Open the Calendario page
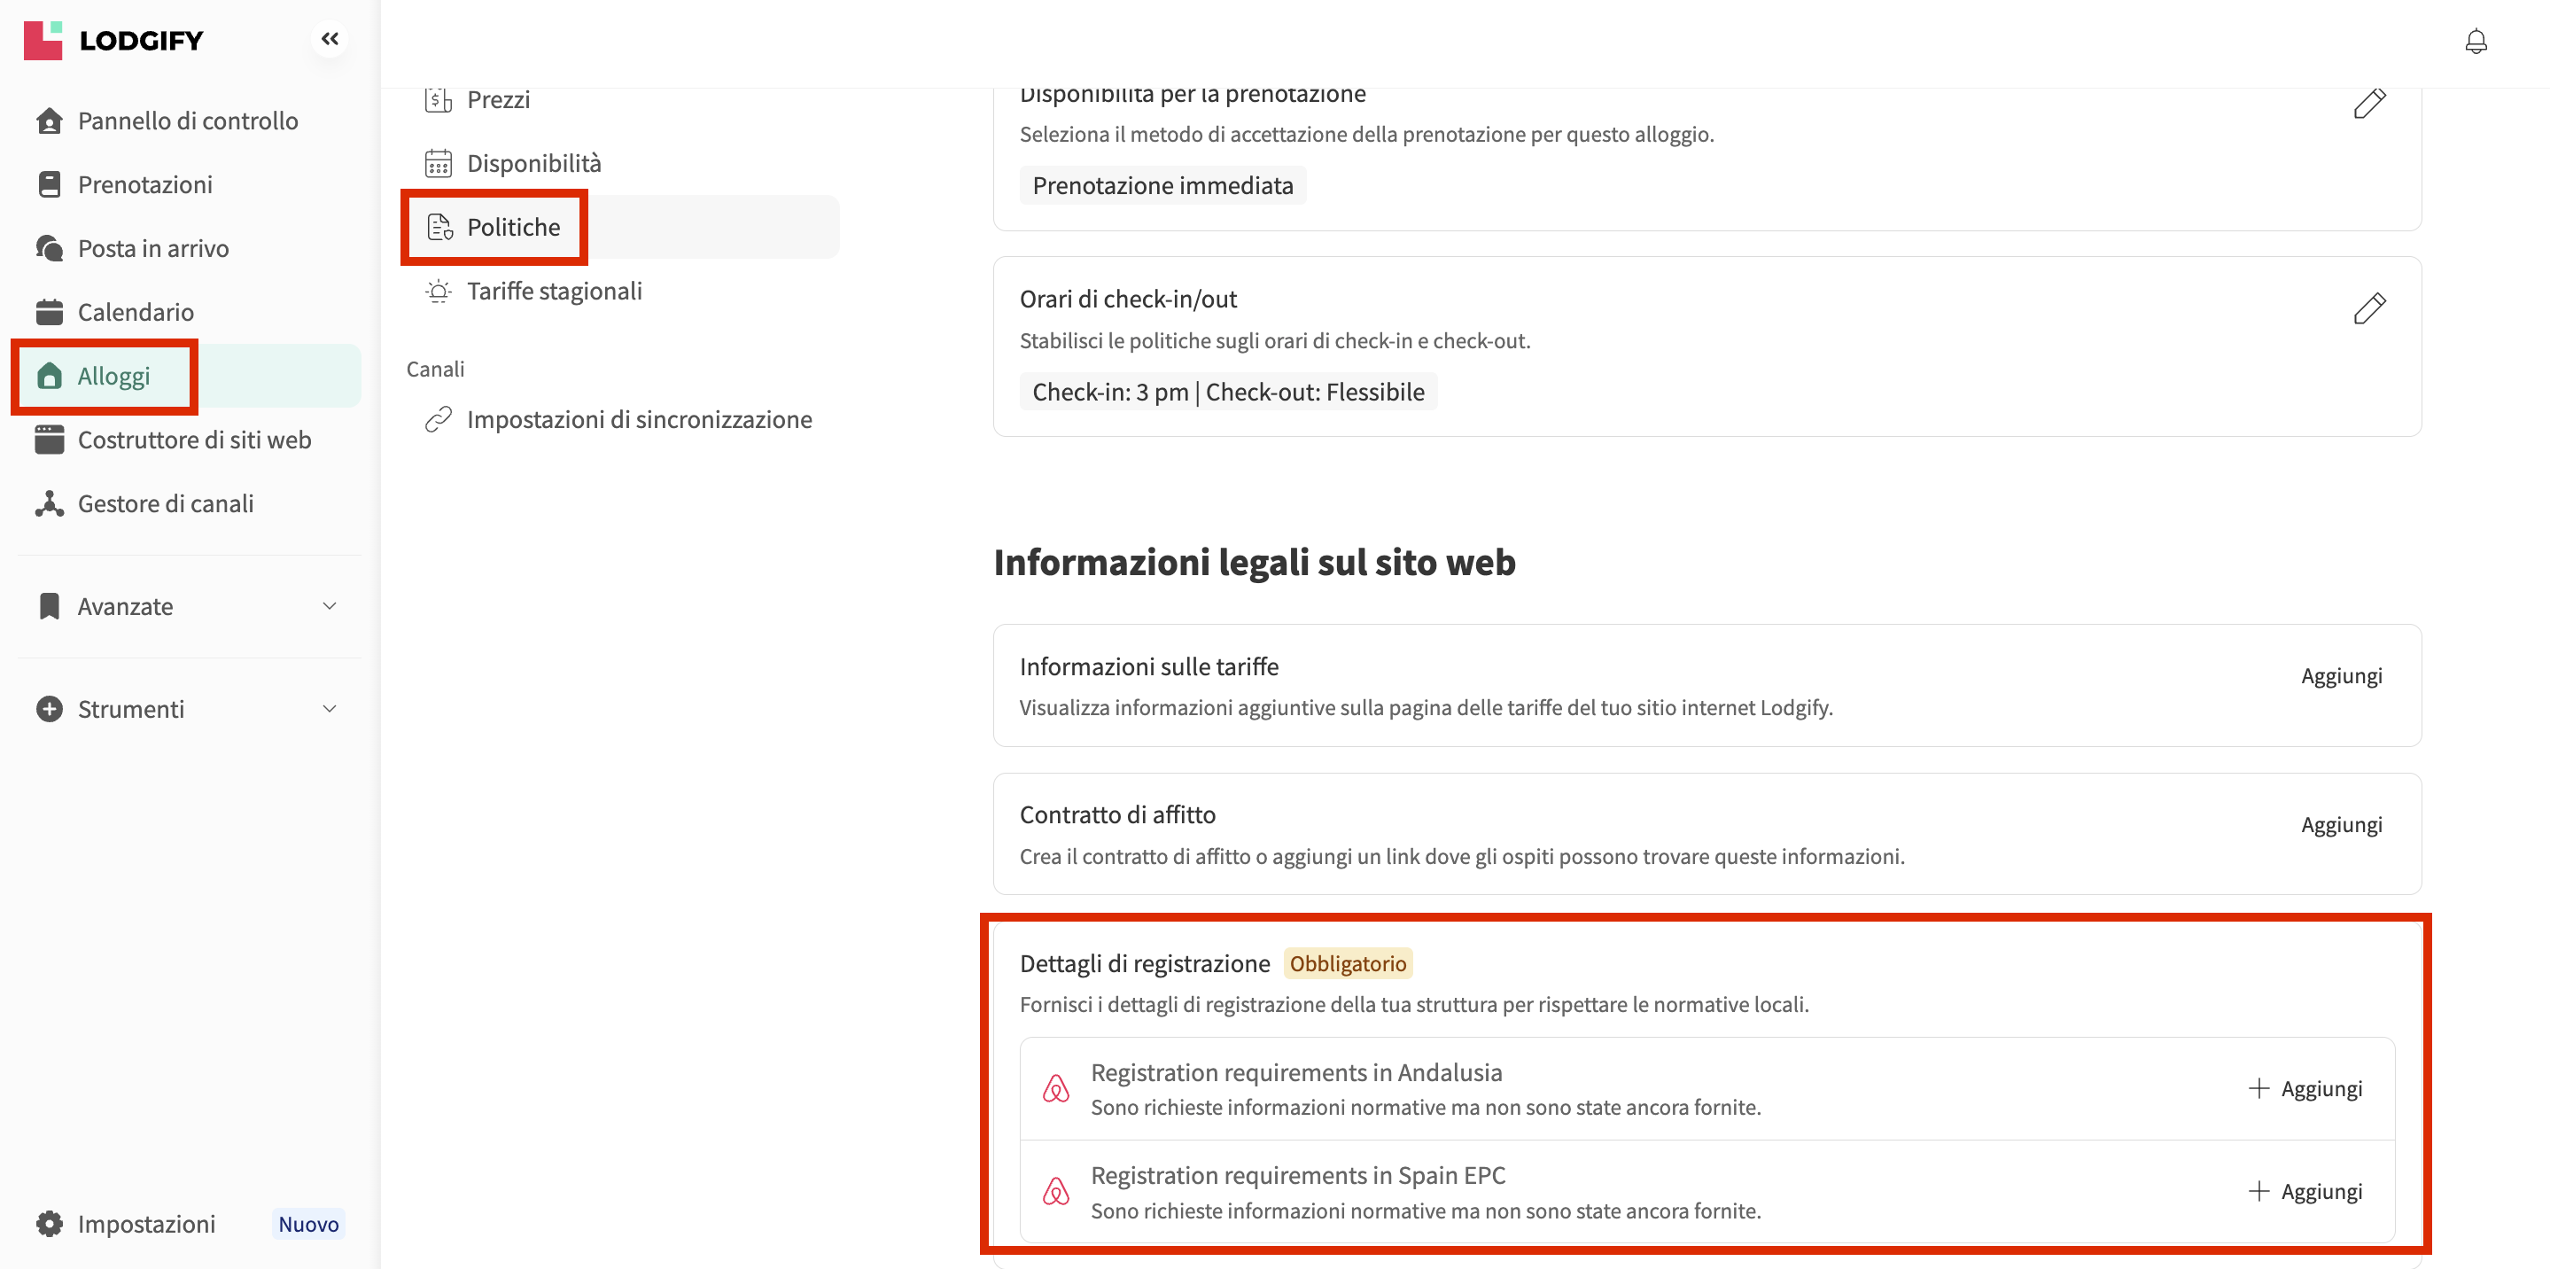The width and height of the screenshot is (2550, 1269). 136,313
